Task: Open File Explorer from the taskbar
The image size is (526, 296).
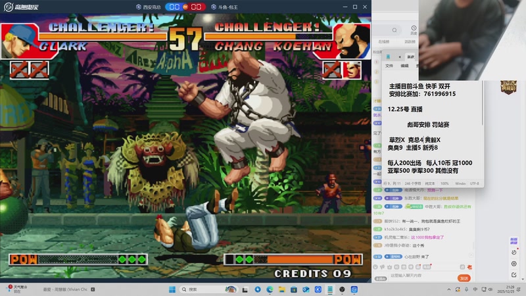Action: click(282, 289)
